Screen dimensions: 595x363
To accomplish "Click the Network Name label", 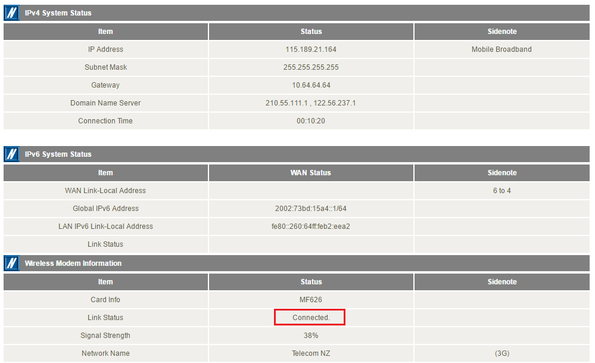I will click(x=105, y=353).
